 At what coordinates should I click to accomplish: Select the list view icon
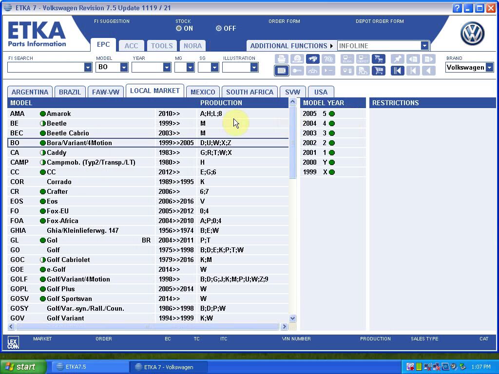[x=281, y=71]
